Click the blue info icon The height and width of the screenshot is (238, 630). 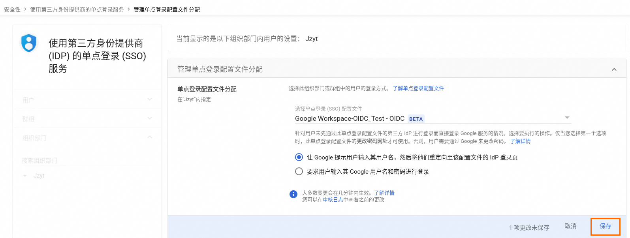coord(293,194)
